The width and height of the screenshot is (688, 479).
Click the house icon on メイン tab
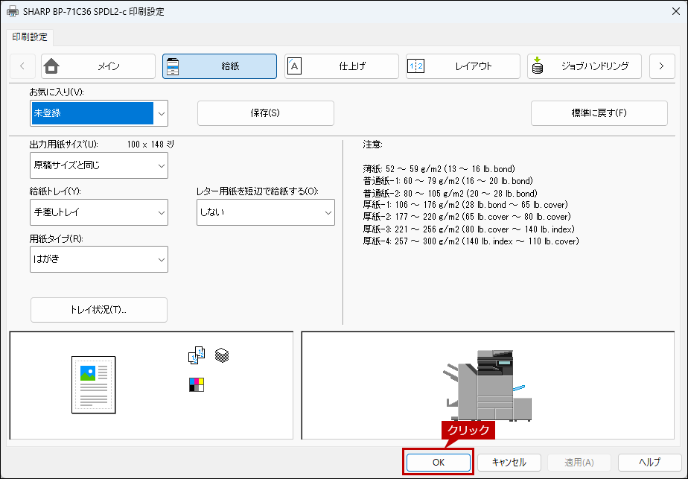point(51,66)
